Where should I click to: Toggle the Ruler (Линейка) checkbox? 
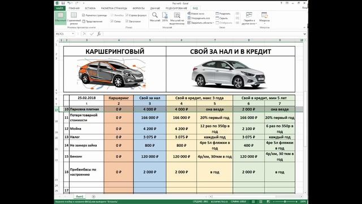tap(117, 15)
